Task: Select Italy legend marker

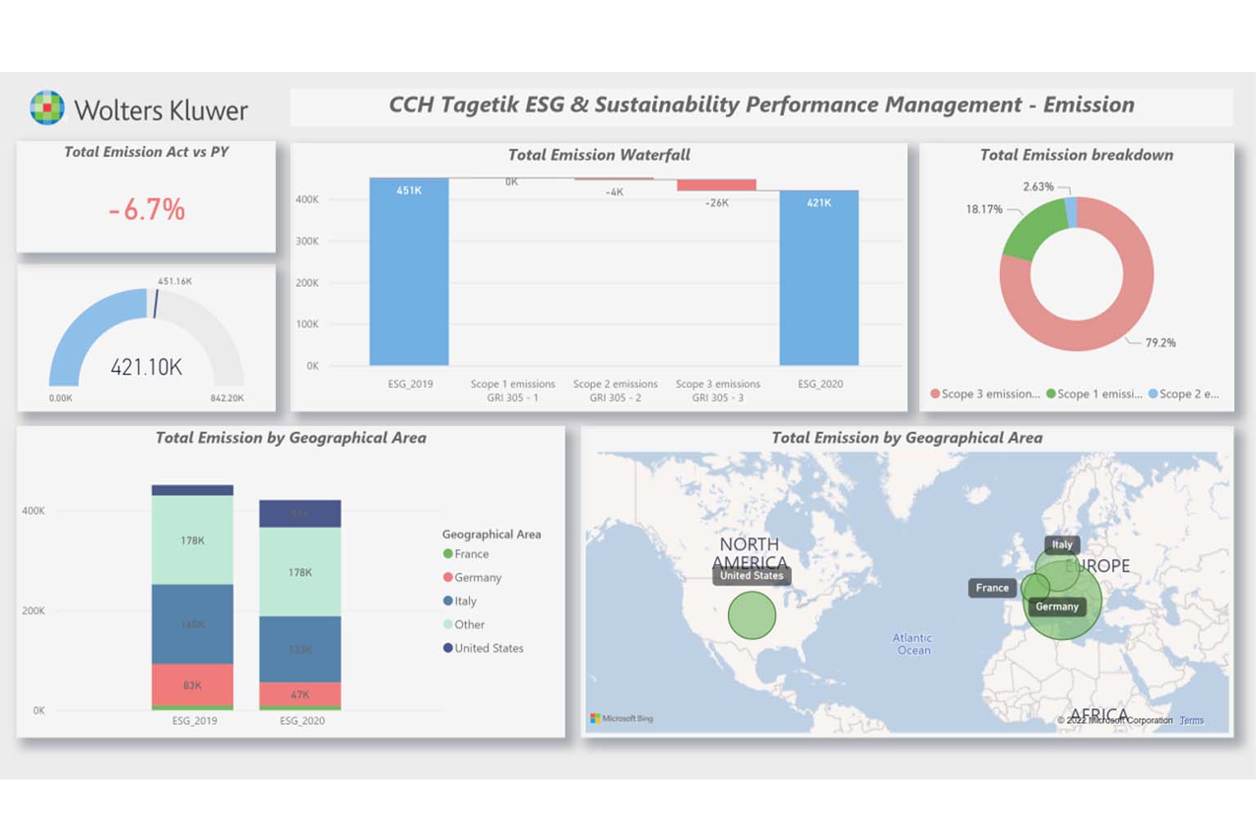Action: (x=448, y=601)
